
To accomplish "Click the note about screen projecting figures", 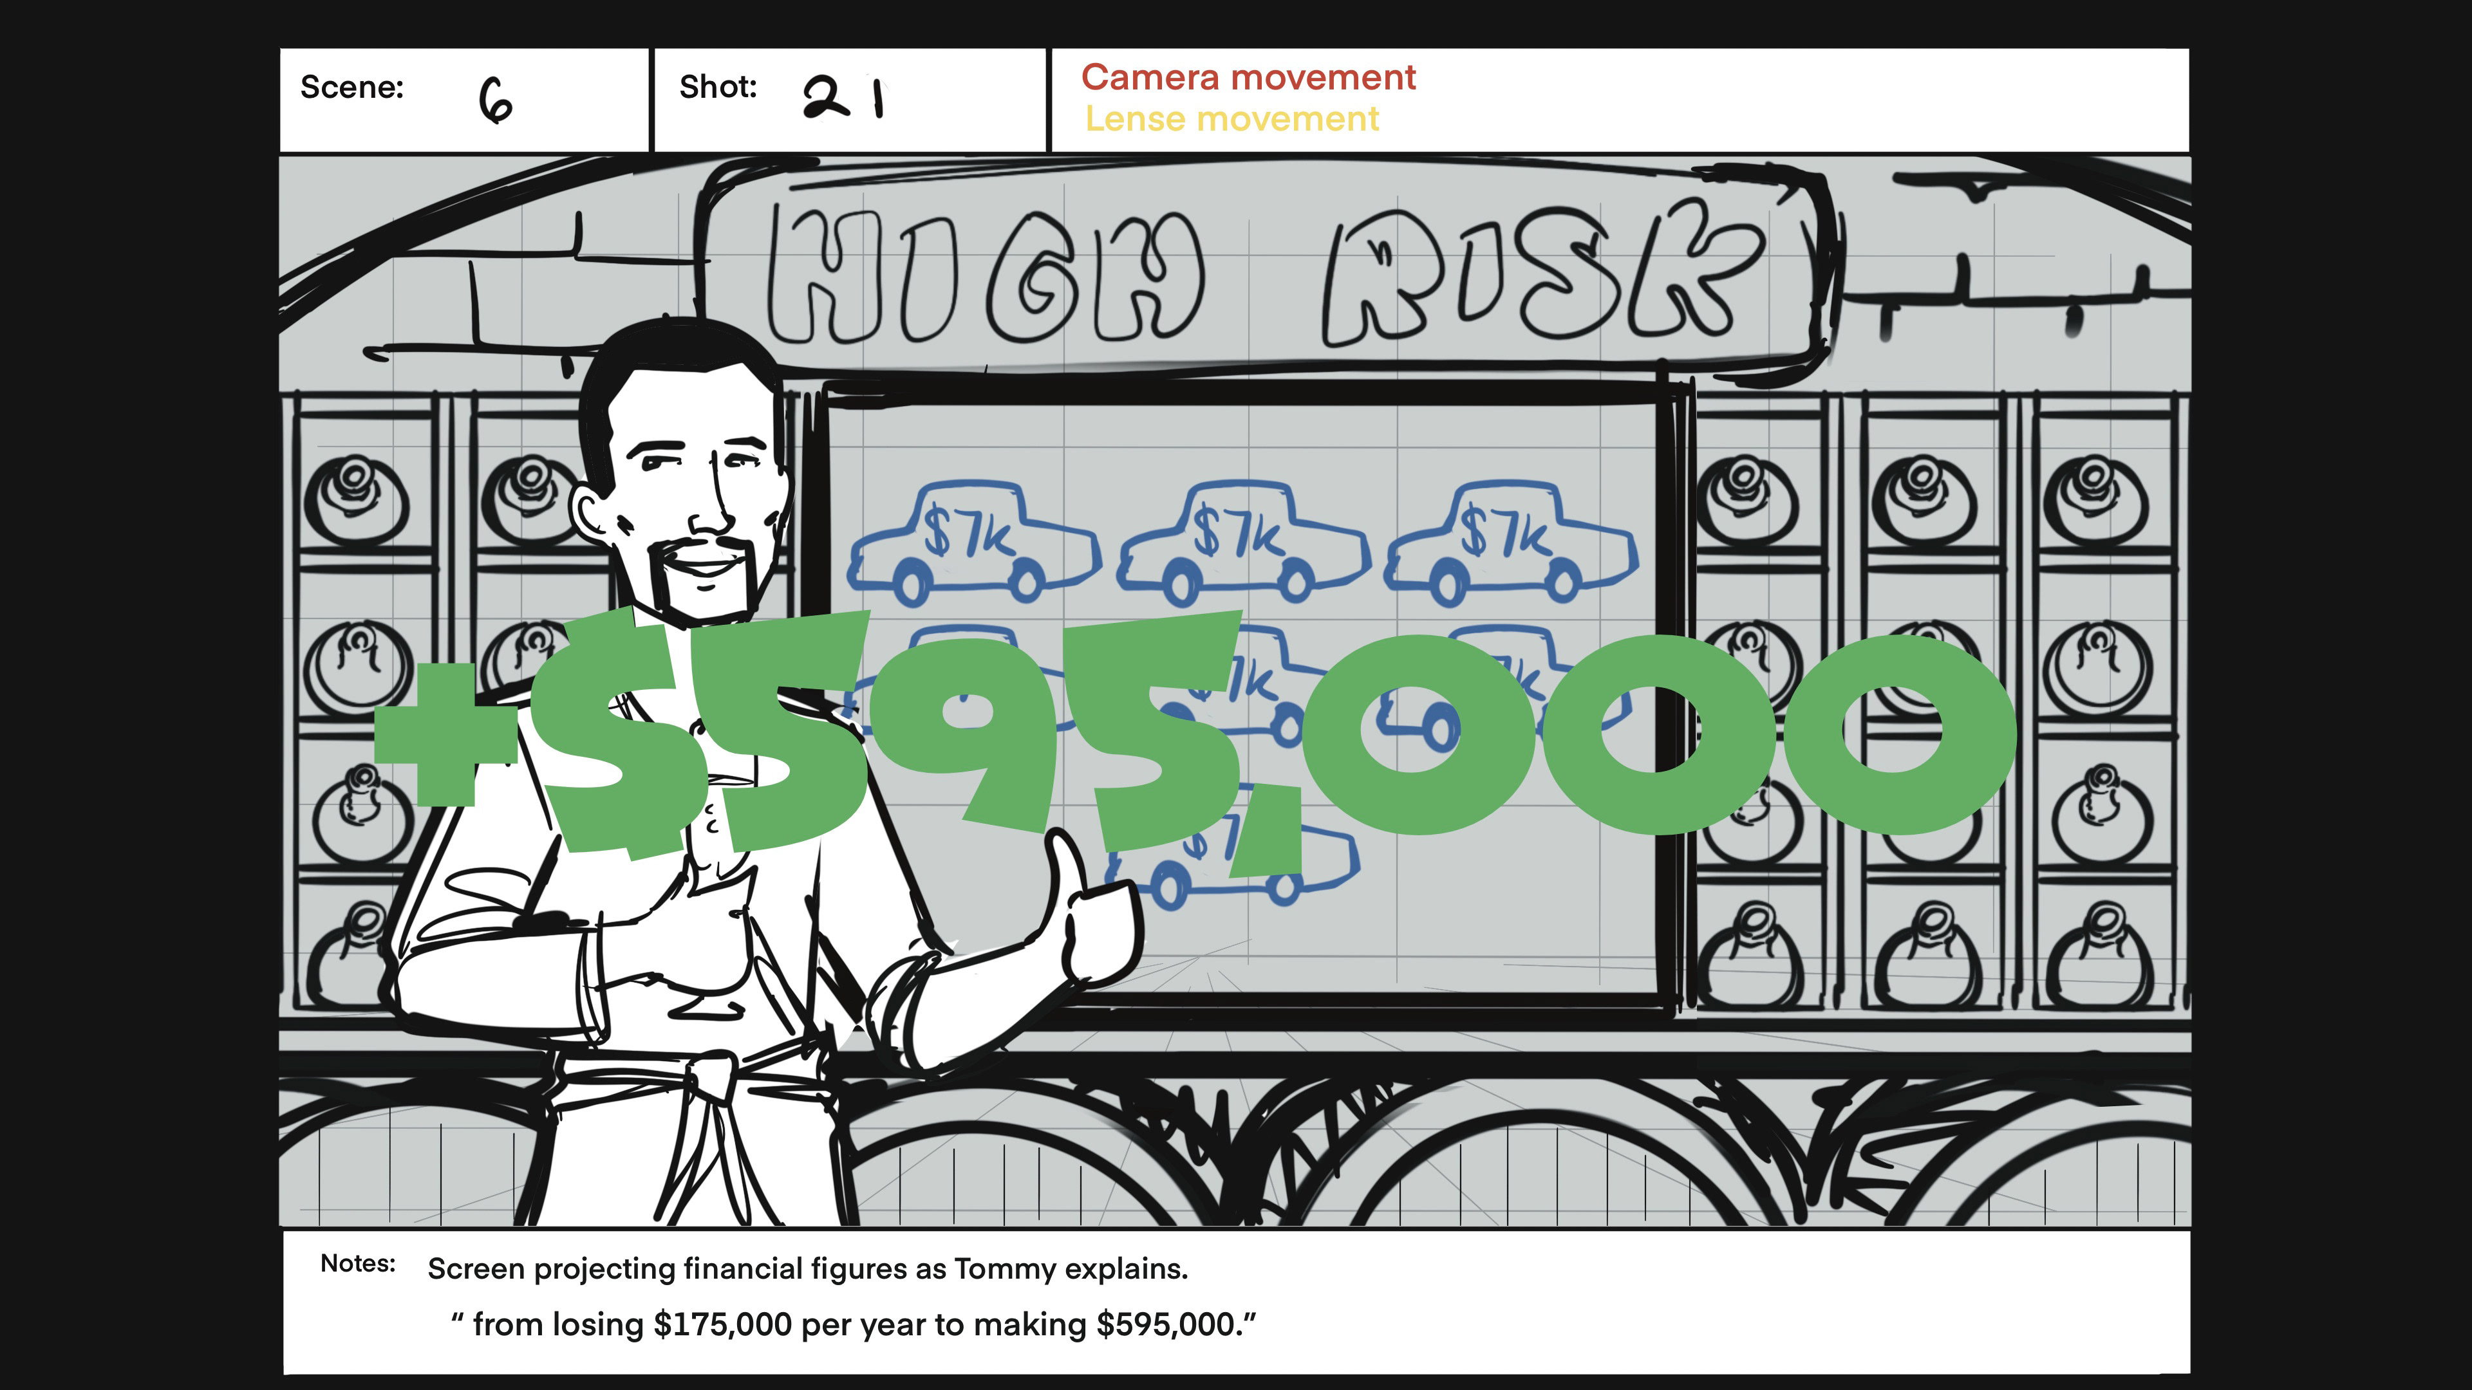I will [807, 1269].
